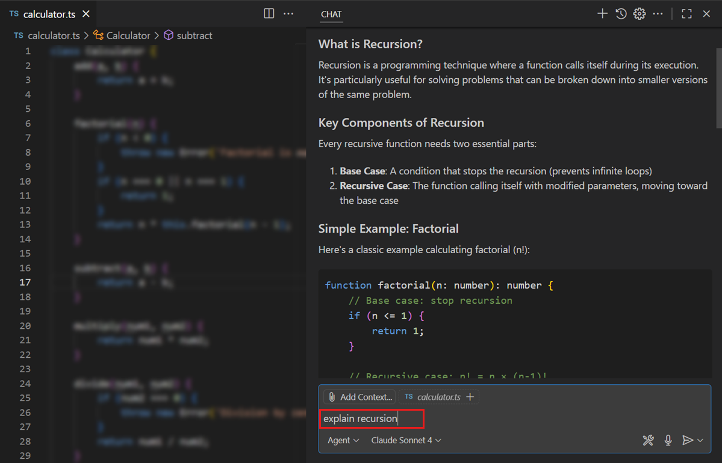Open editor overflow actions menu
The image size is (722, 463).
pos(288,13)
